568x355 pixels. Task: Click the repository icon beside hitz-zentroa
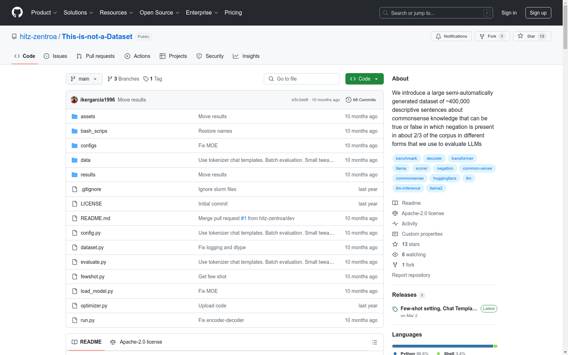[x=14, y=37]
